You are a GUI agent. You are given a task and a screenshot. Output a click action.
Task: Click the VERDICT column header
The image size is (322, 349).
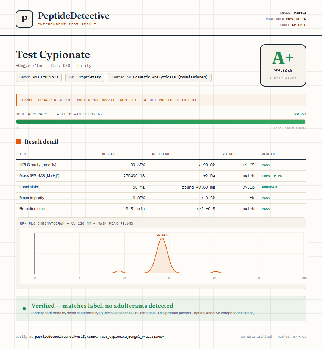[269, 154]
